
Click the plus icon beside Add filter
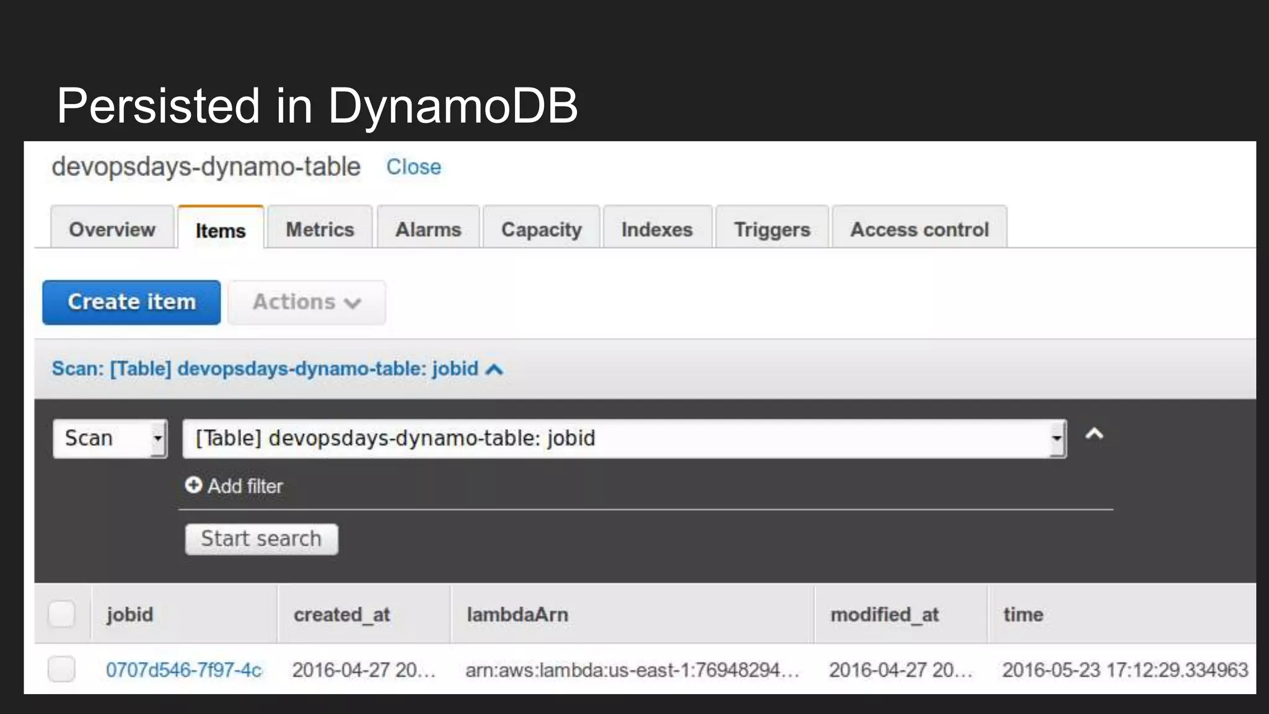[193, 485]
